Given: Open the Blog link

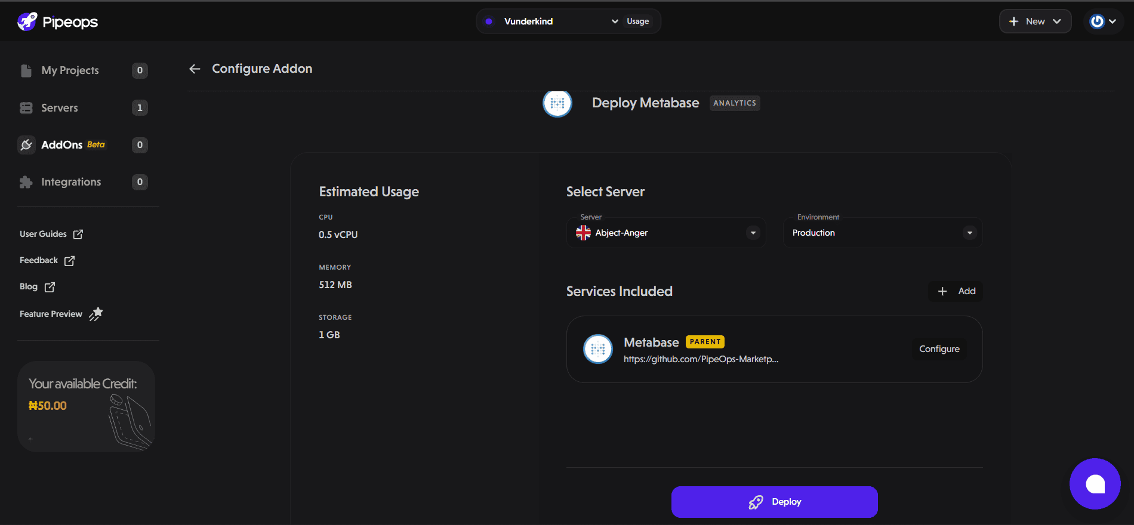Looking at the screenshot, I should coord(37,287).
